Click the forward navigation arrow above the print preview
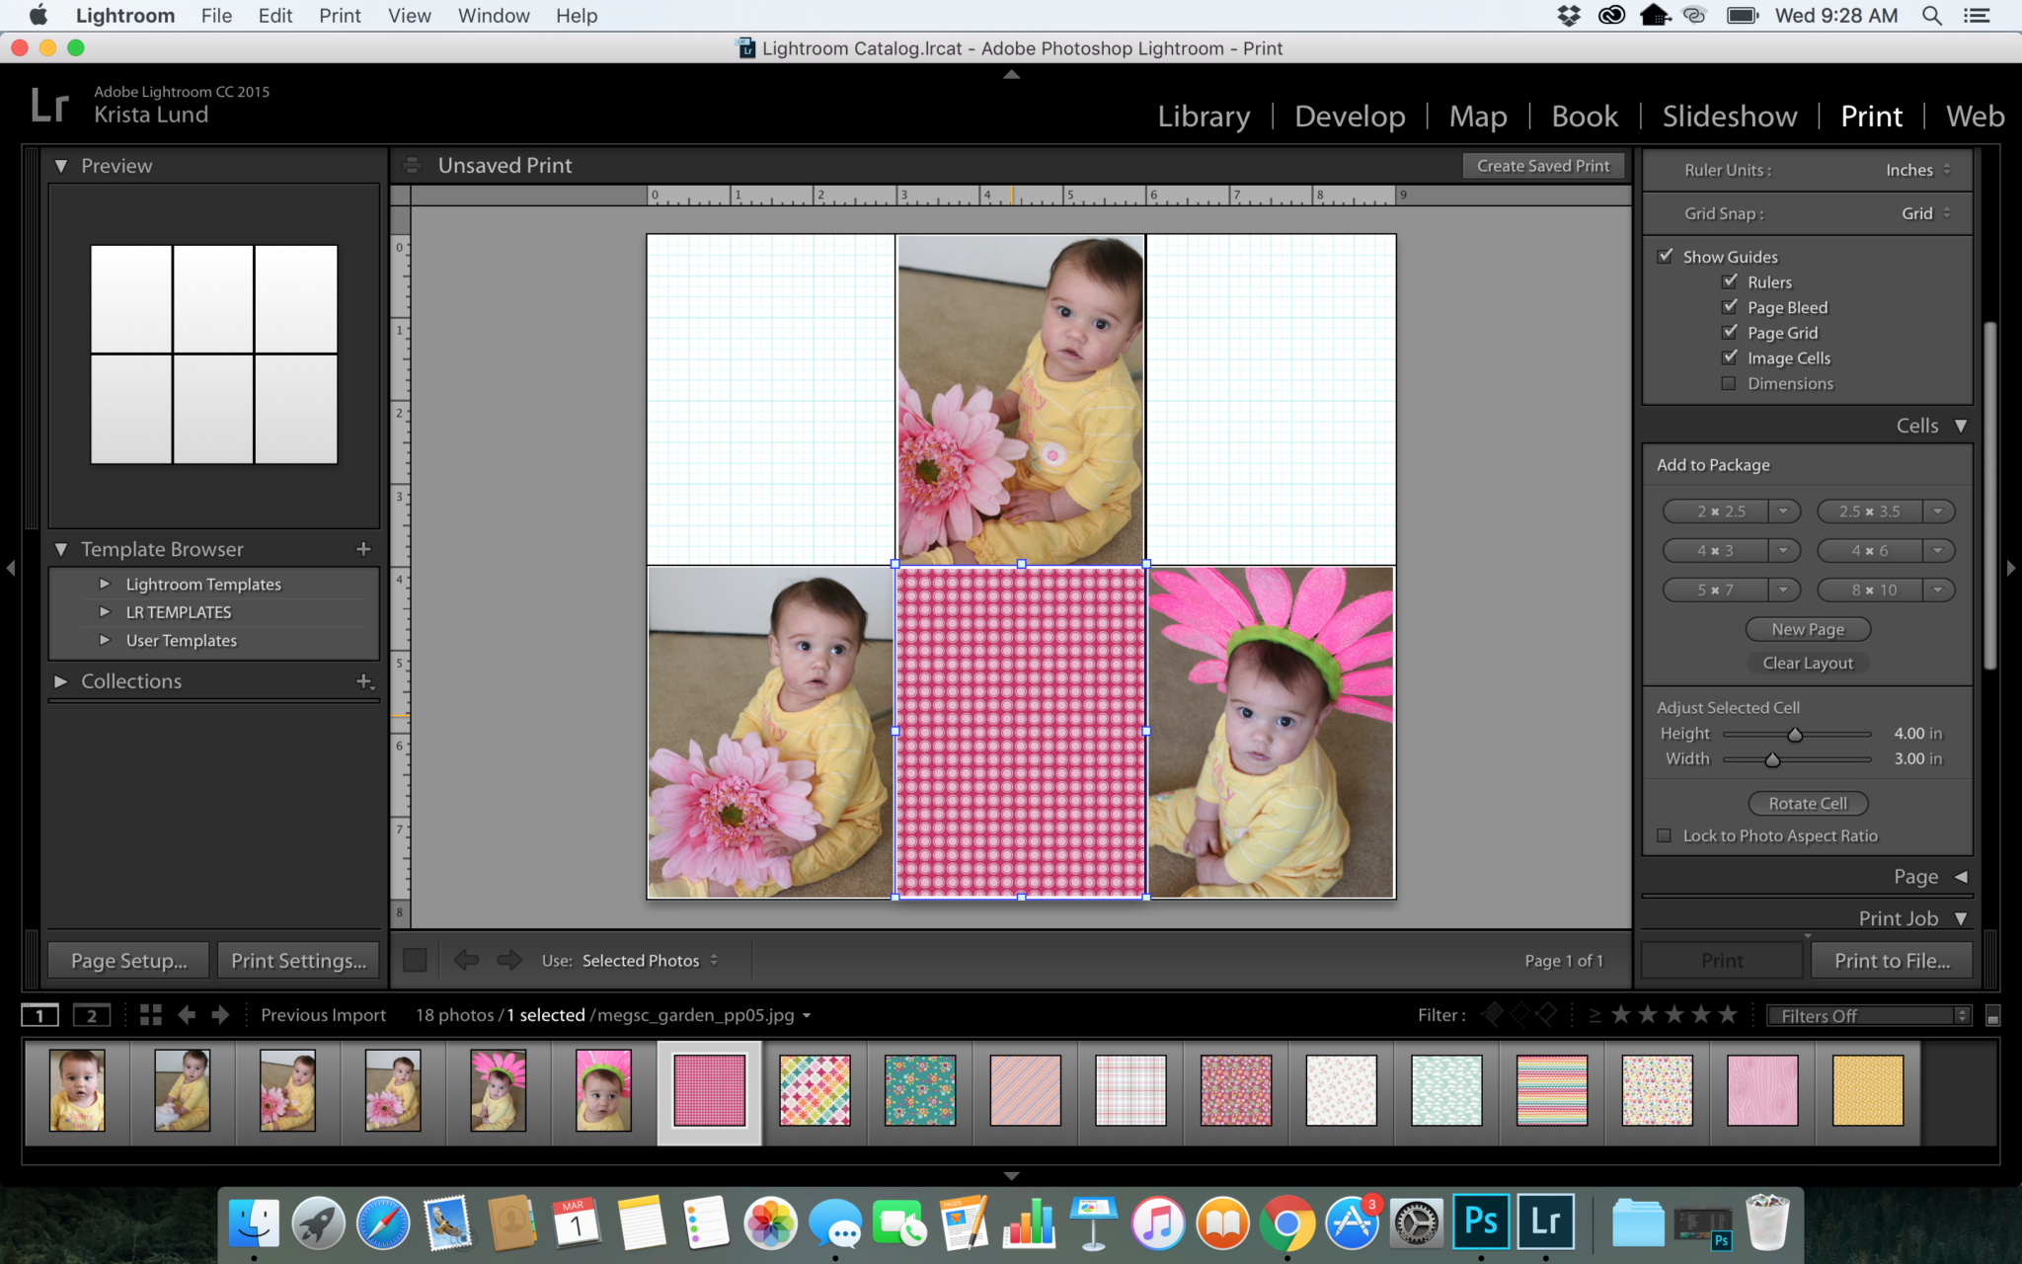Image resolution: width=2022 pixels, height=1264 pixels. pyautogui.click(x=508, y=959)
